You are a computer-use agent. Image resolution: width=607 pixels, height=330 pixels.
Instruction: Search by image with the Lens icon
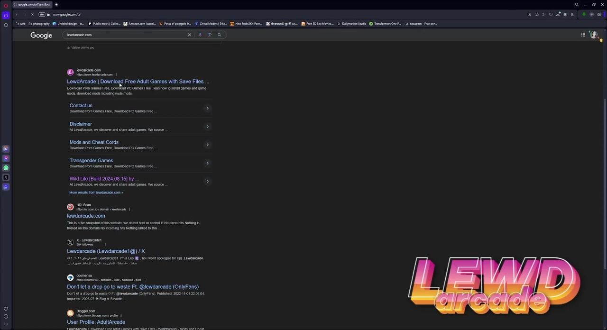click(209, 35)
